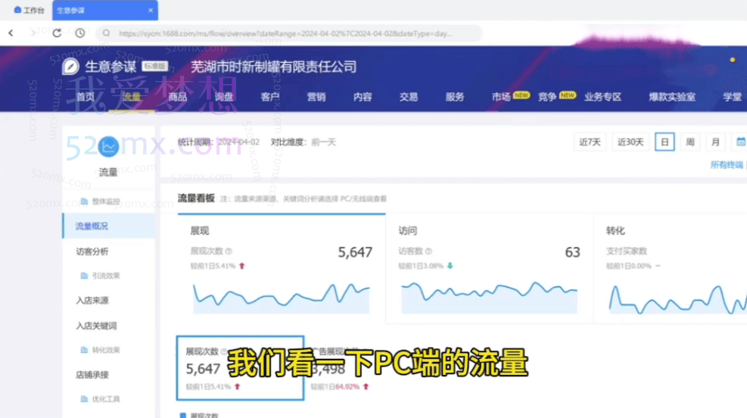Toggle the 展现次数 chart legend
This screenshot has height=418, width=747.
click(x=199, y=415)
